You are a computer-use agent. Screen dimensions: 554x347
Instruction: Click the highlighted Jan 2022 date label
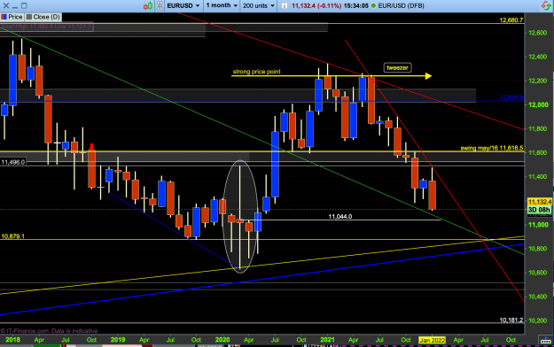(432, 340)
